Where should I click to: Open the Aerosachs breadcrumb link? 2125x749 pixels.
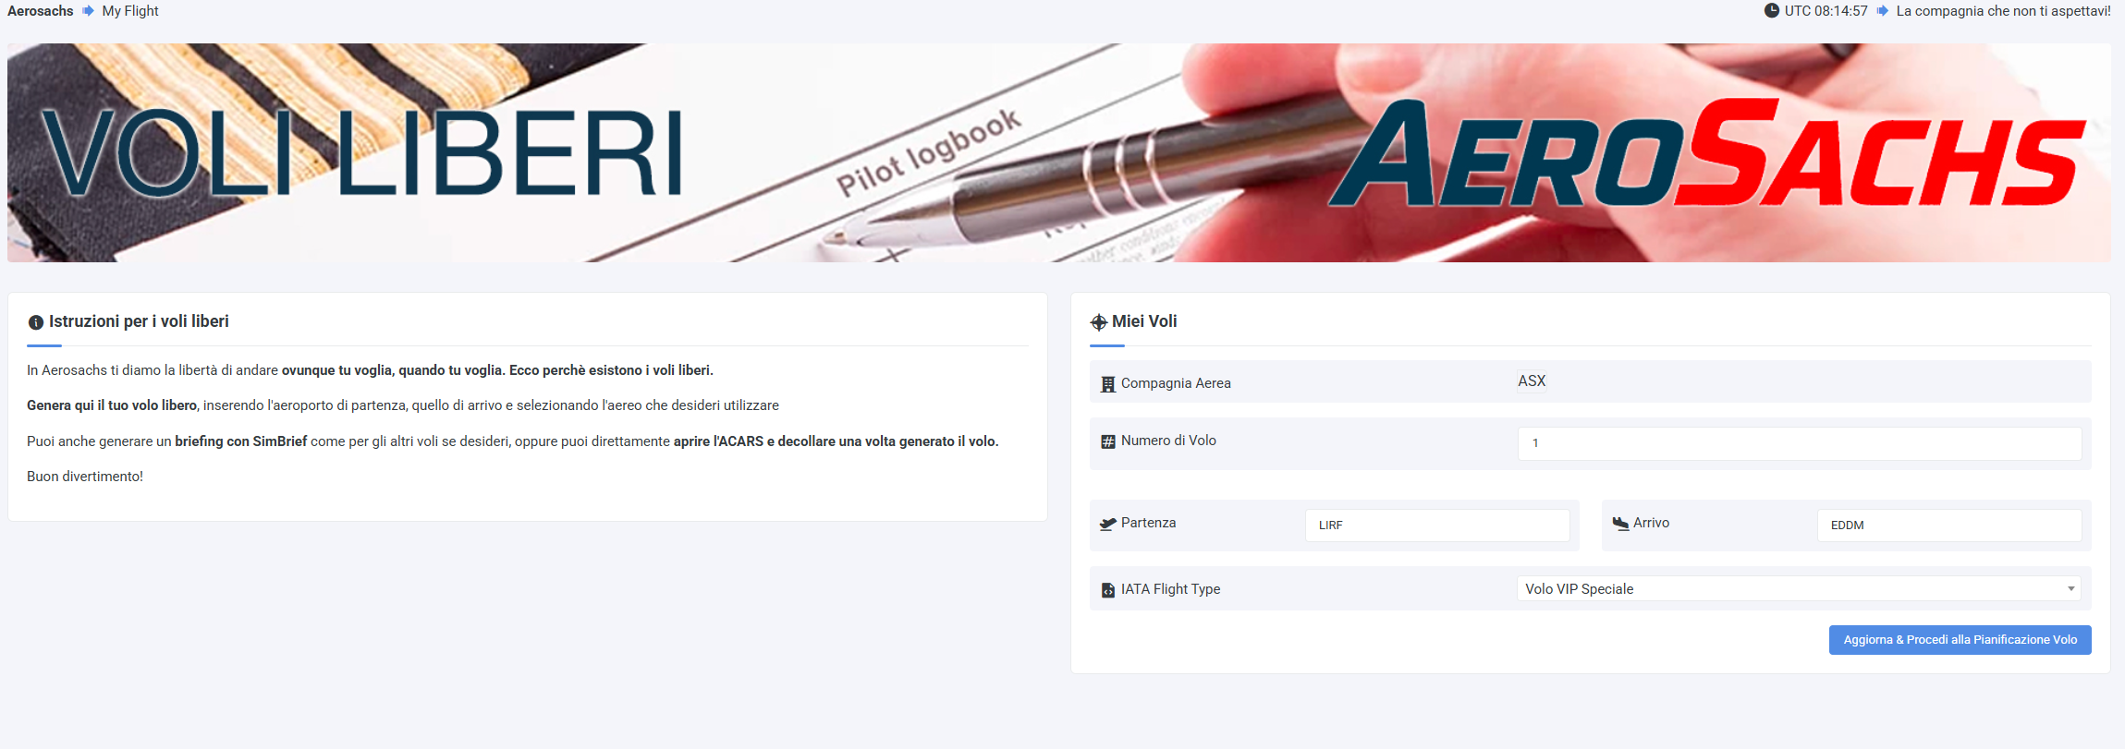pos(41,11)
